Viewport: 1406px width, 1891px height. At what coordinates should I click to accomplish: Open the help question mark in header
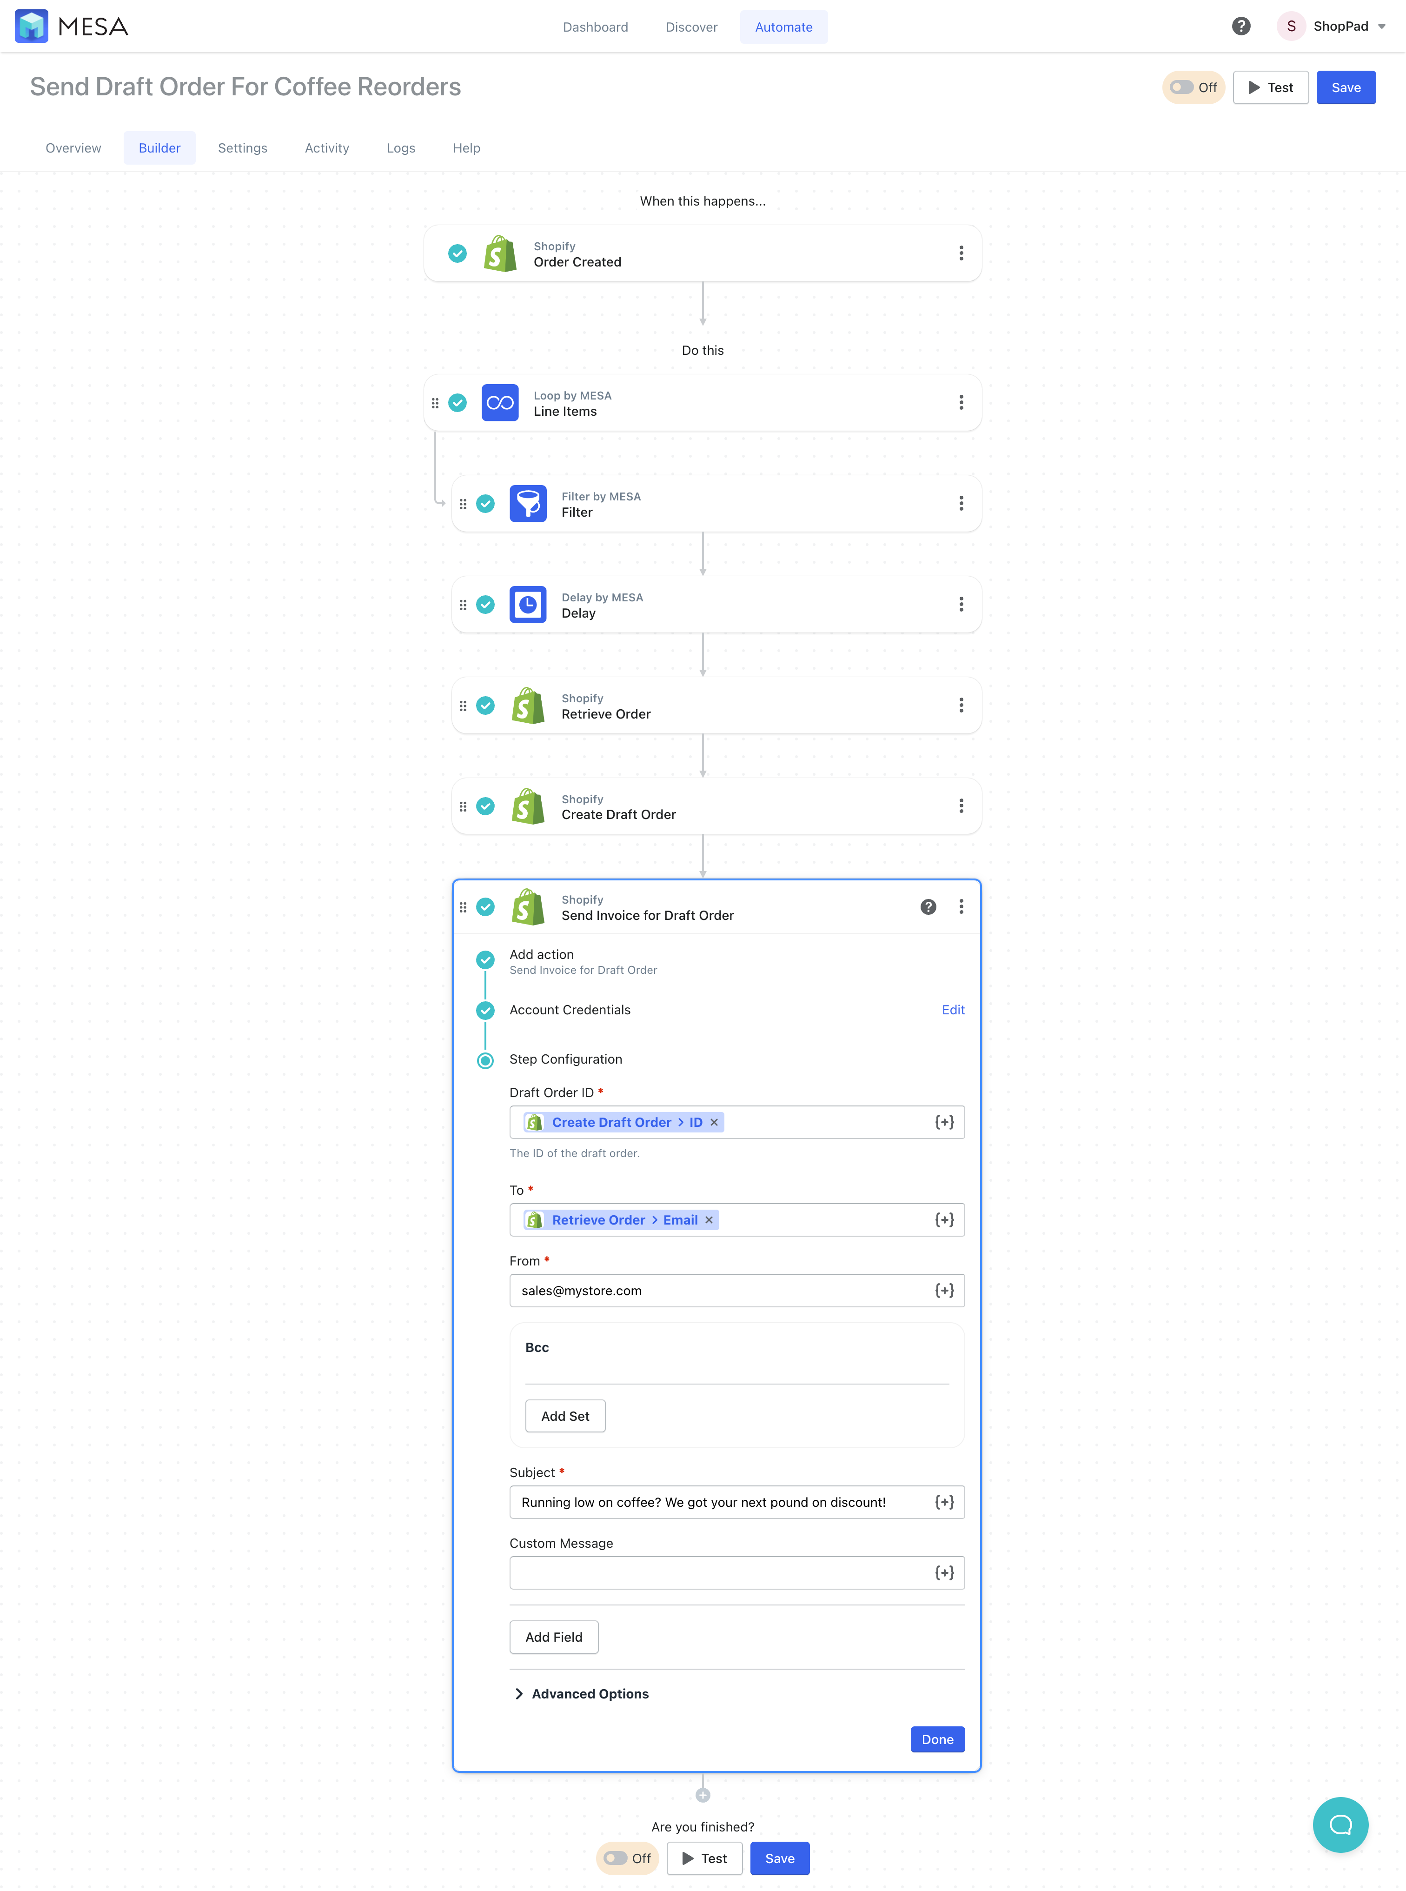[x=1241, y=27]
